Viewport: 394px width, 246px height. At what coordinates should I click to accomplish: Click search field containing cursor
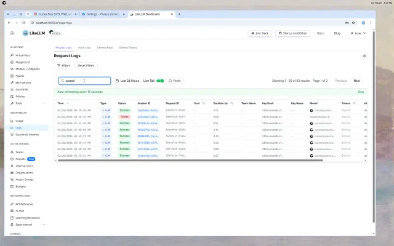click(85, 81)
